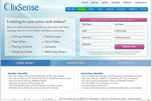Click into the Confirm Password field
The image size is (152, 101).
tap(129, 41)
